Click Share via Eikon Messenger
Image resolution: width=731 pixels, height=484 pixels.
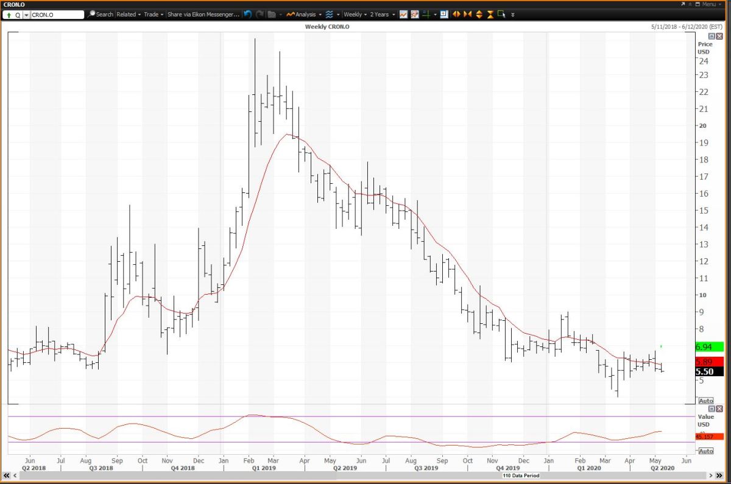203,14
